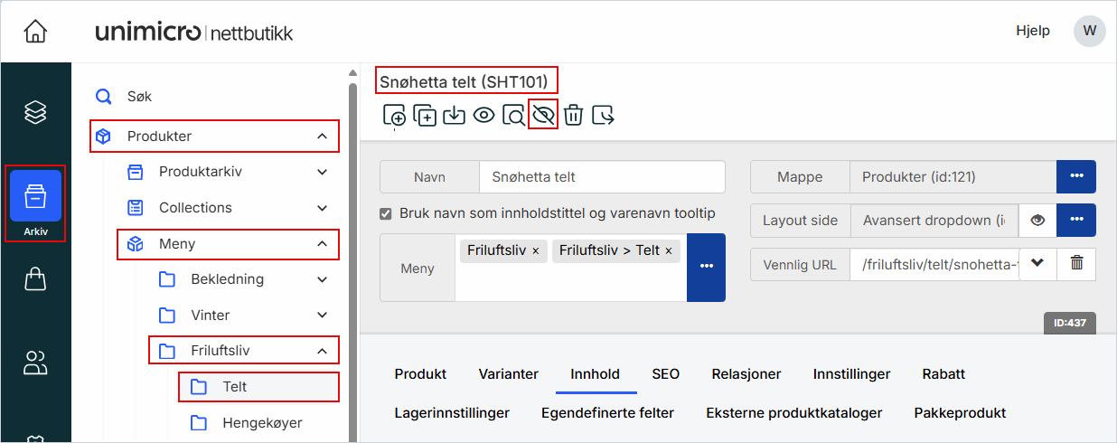Click the crossed-out eye hide icon

tap(543, 116)
